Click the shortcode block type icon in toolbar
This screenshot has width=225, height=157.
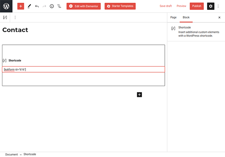point(5,17)
